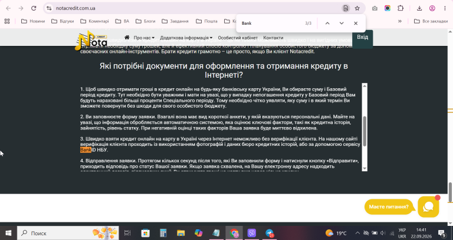Click highlighted Bank word in text
The height and width of the screenshot is (240, 453).
(86, 150)
